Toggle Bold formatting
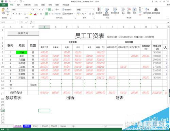 pos(13,14)
